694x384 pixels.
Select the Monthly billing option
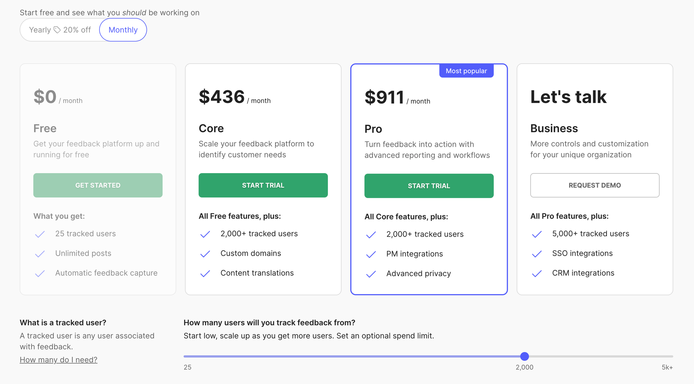point(123,30)
